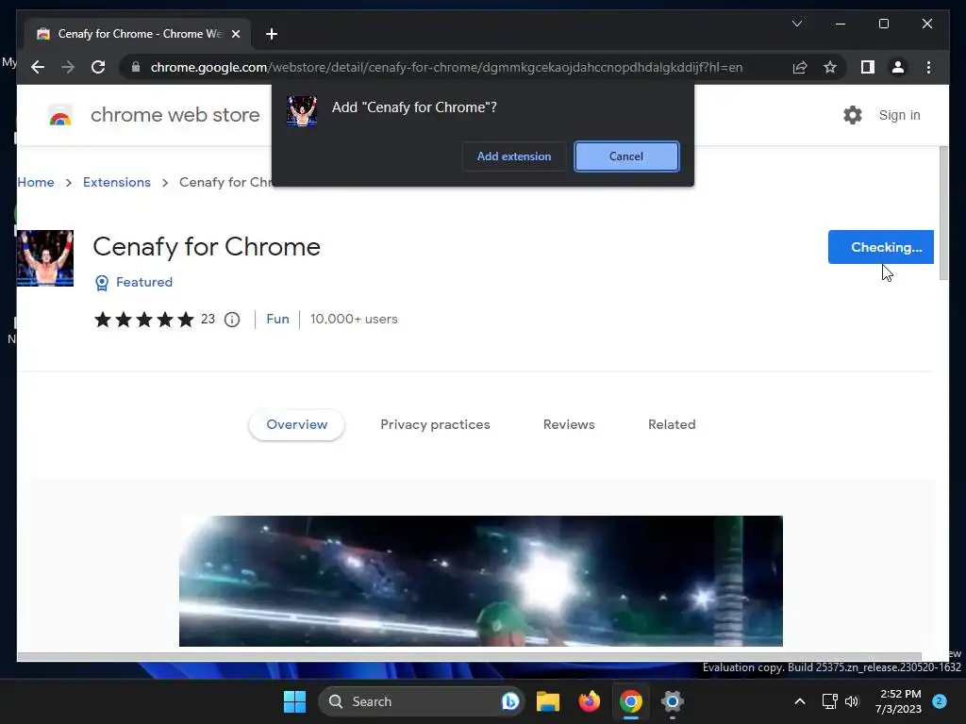Open Settings from taskbar
966x724 pixels.
click(672, 701)
